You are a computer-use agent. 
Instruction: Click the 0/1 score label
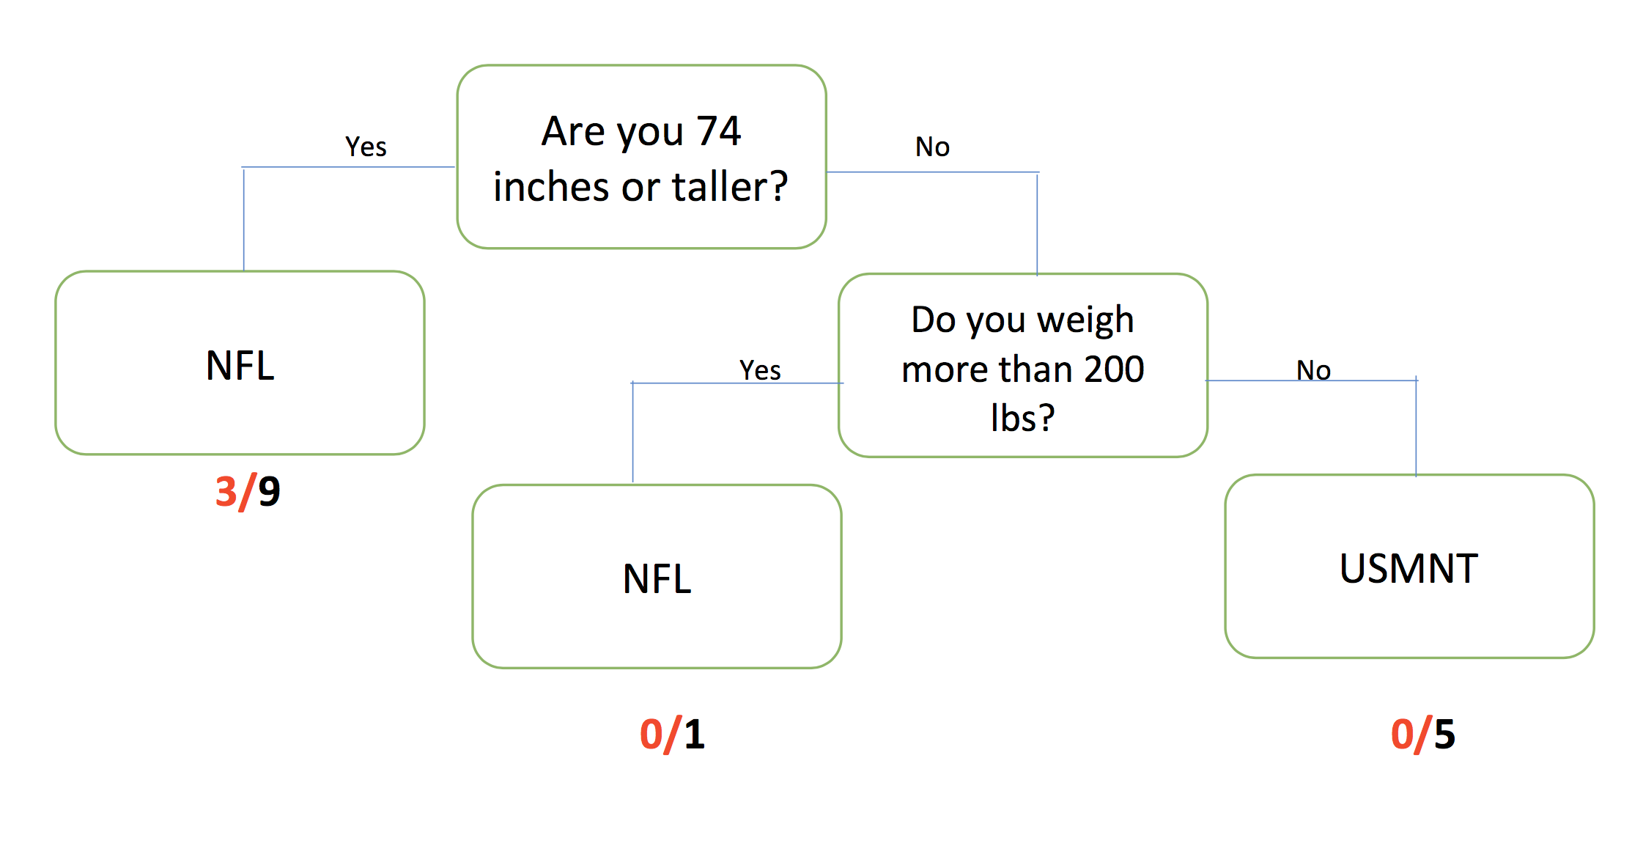[x=672, y=734]
